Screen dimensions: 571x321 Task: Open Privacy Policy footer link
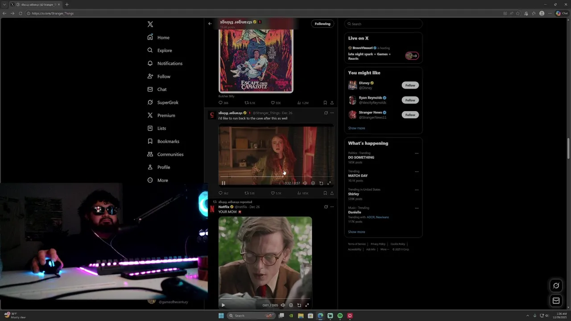378,244
